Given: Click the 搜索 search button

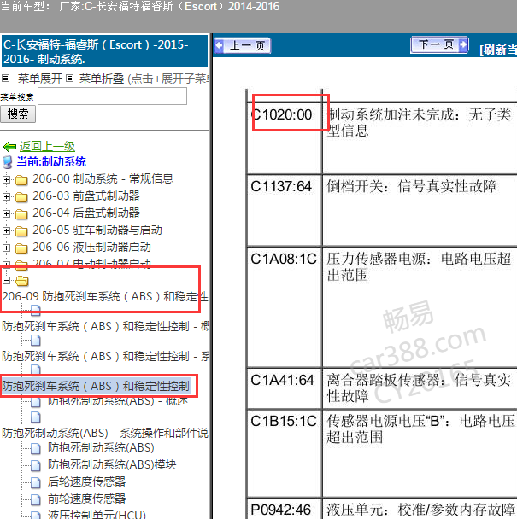Looking at the screenshot, I should (18, 114).
